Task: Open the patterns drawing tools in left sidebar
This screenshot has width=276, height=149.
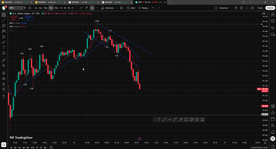Action: pos(4,31)
